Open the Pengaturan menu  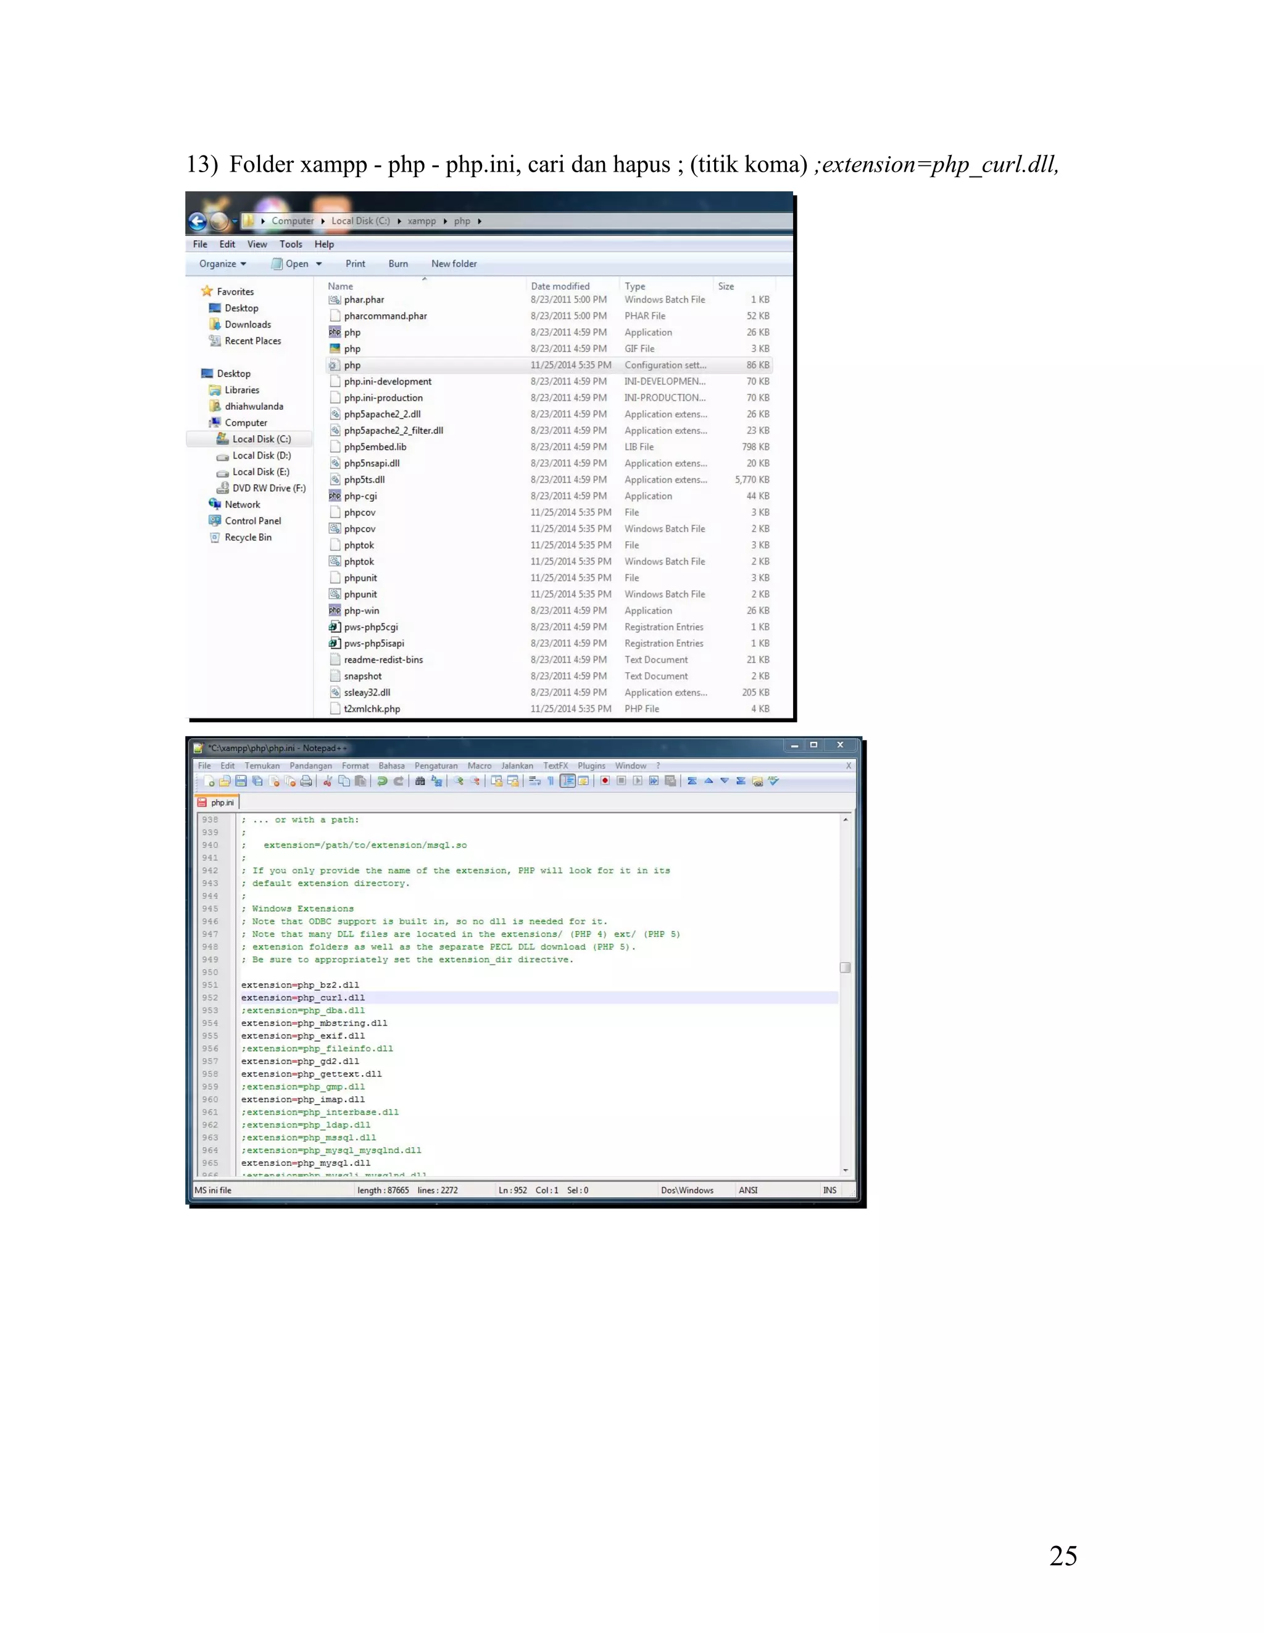coord(436,766)
